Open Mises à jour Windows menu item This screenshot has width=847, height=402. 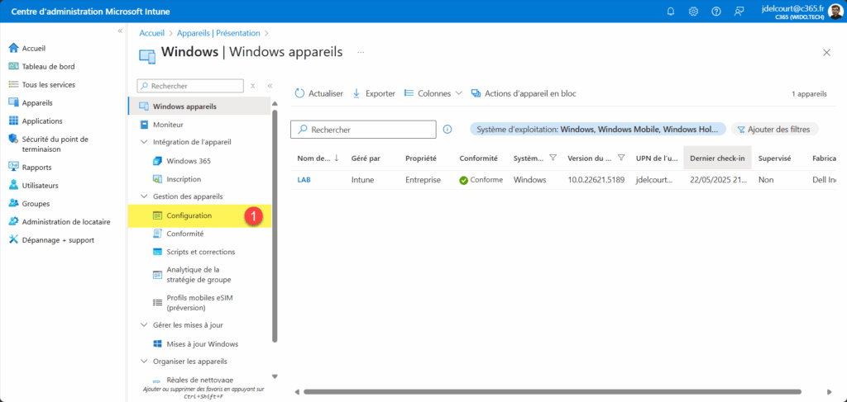click(x=202, y=343)
